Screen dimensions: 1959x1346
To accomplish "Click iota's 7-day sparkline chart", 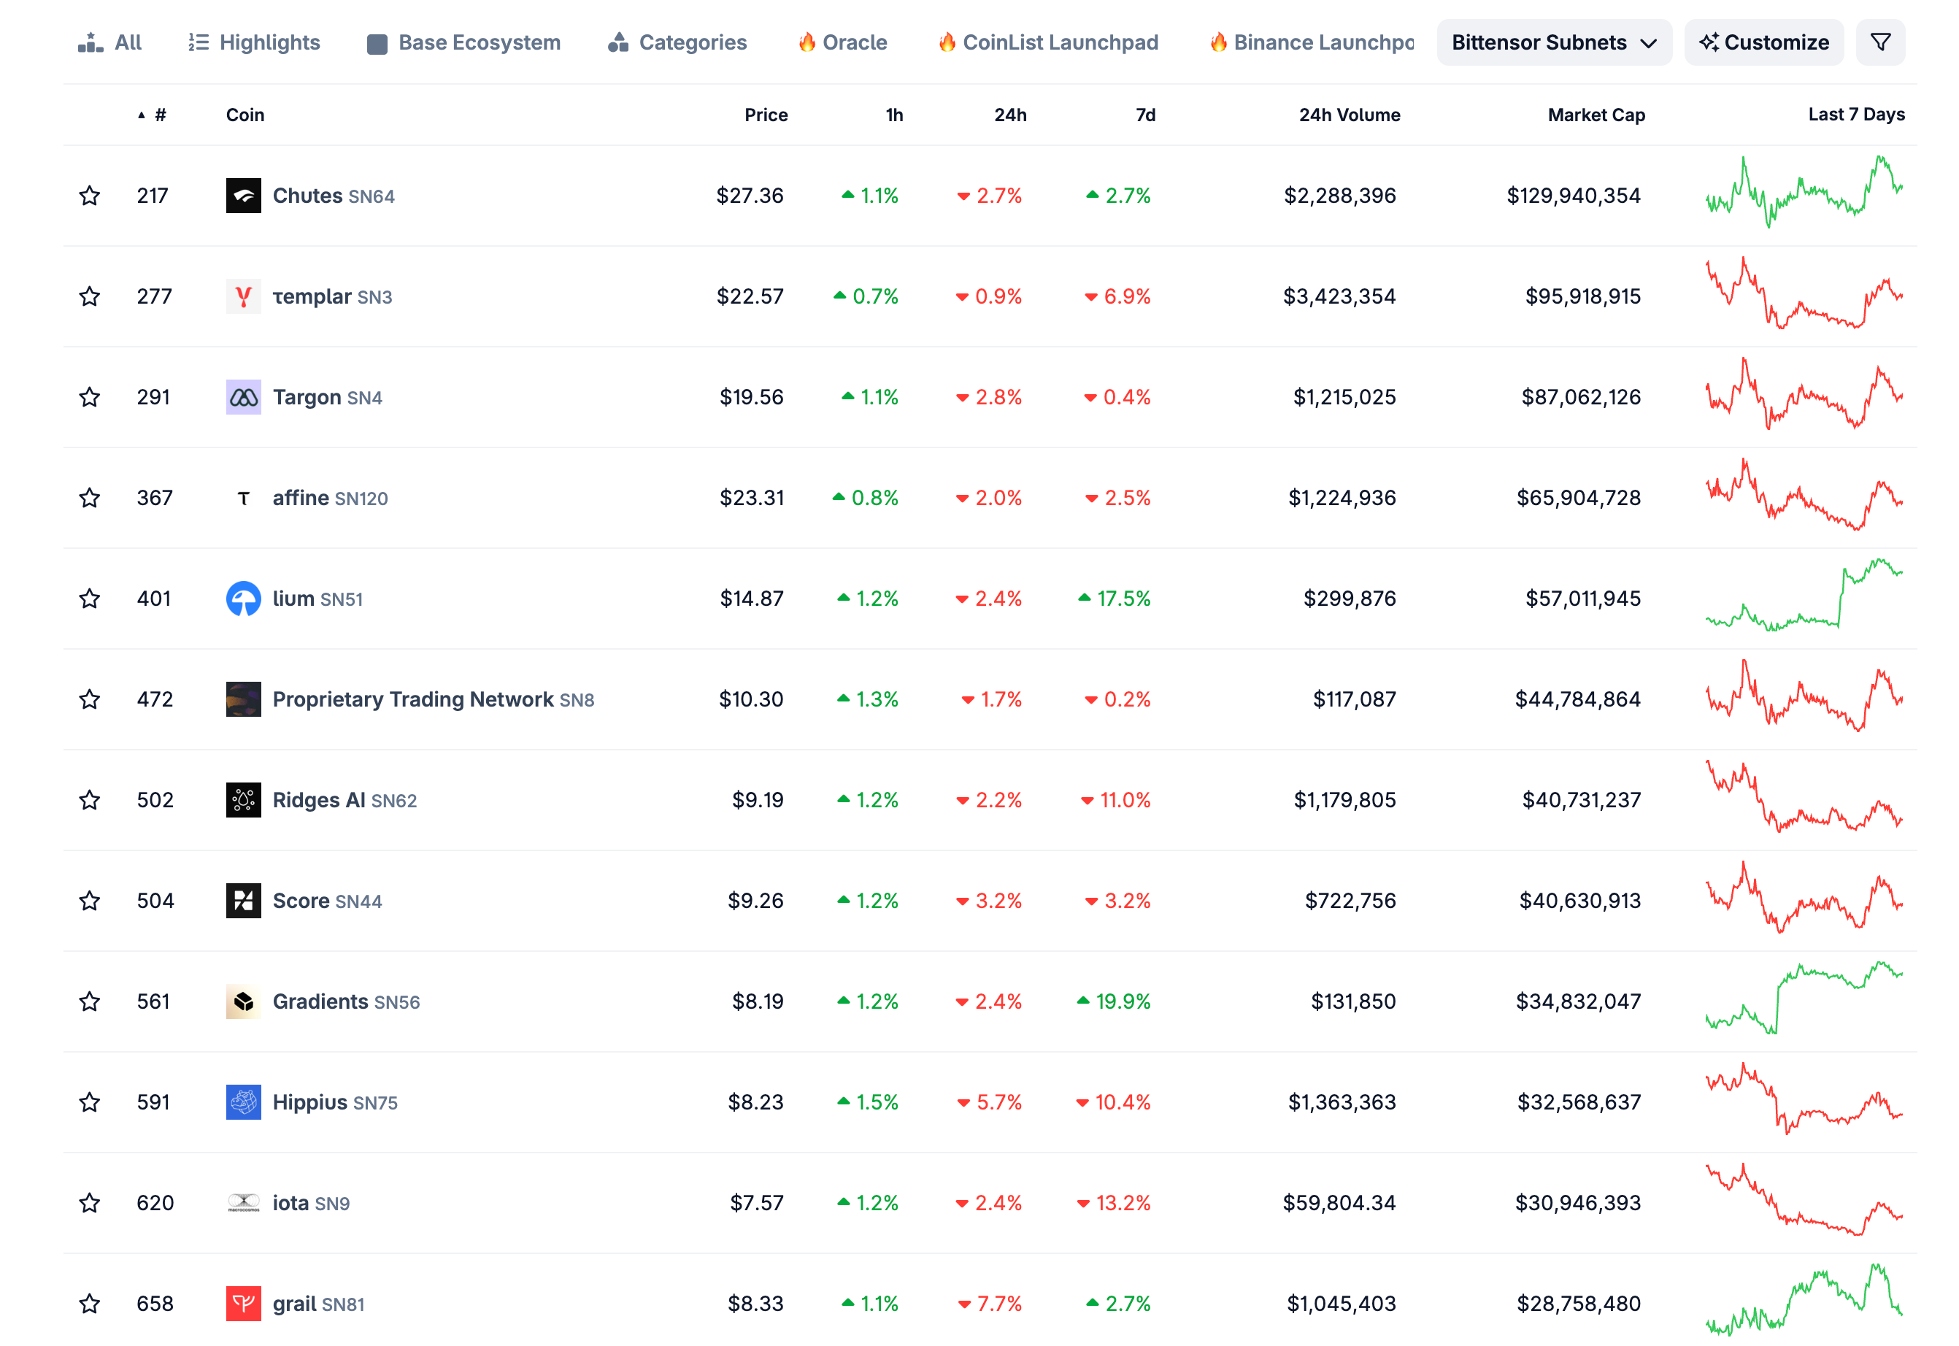I will (x=1803, y=1201).
